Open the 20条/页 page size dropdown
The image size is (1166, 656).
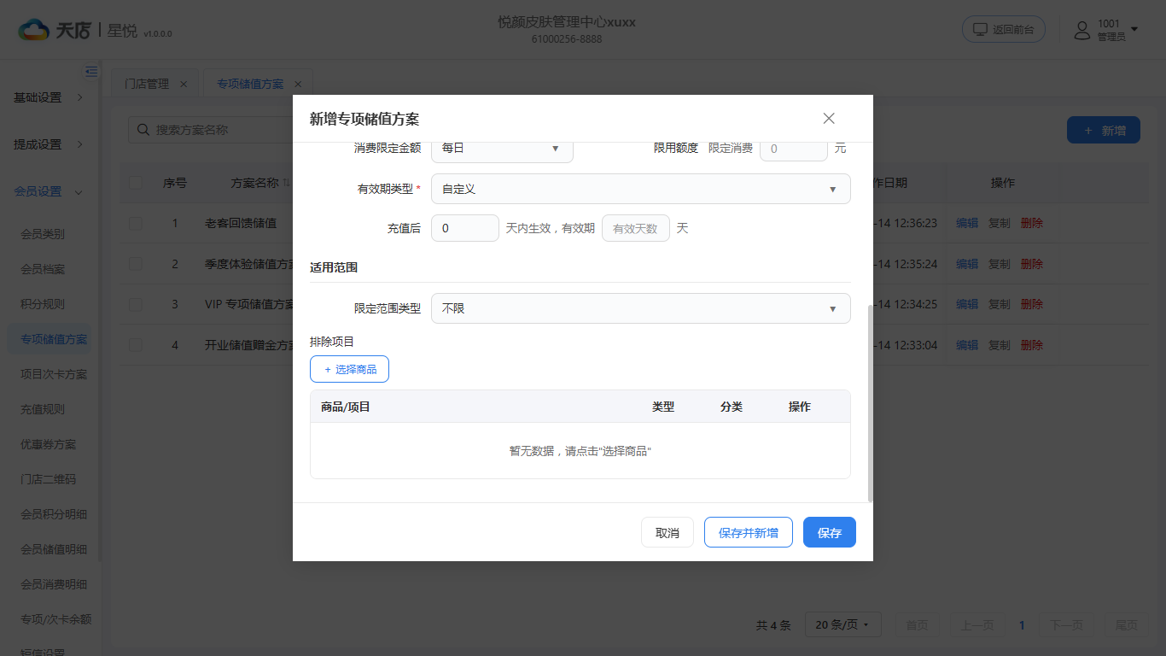[842, 625]
